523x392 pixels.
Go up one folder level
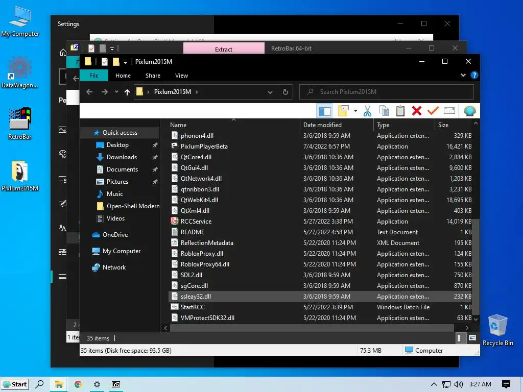pyautogui.click(x=127, y=92)
